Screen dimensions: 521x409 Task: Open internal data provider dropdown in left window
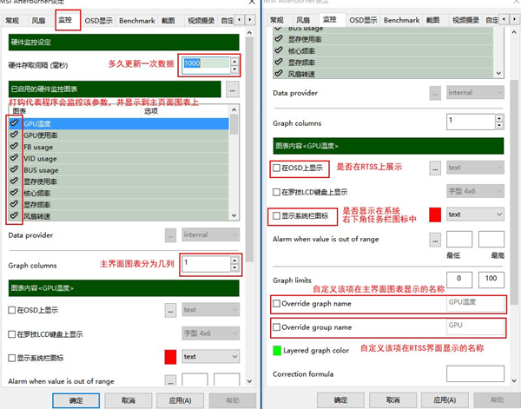click(x=211, y=235)
